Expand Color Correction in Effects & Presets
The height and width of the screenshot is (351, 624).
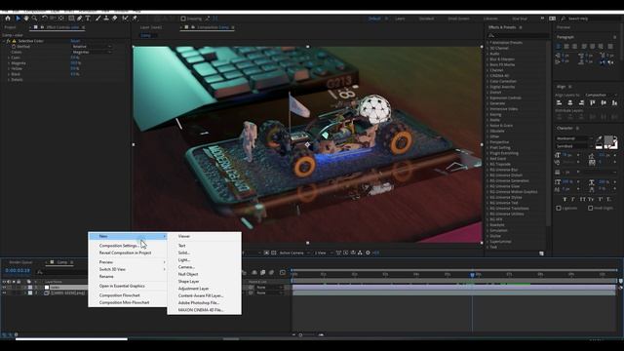click(x=487, y=81)
